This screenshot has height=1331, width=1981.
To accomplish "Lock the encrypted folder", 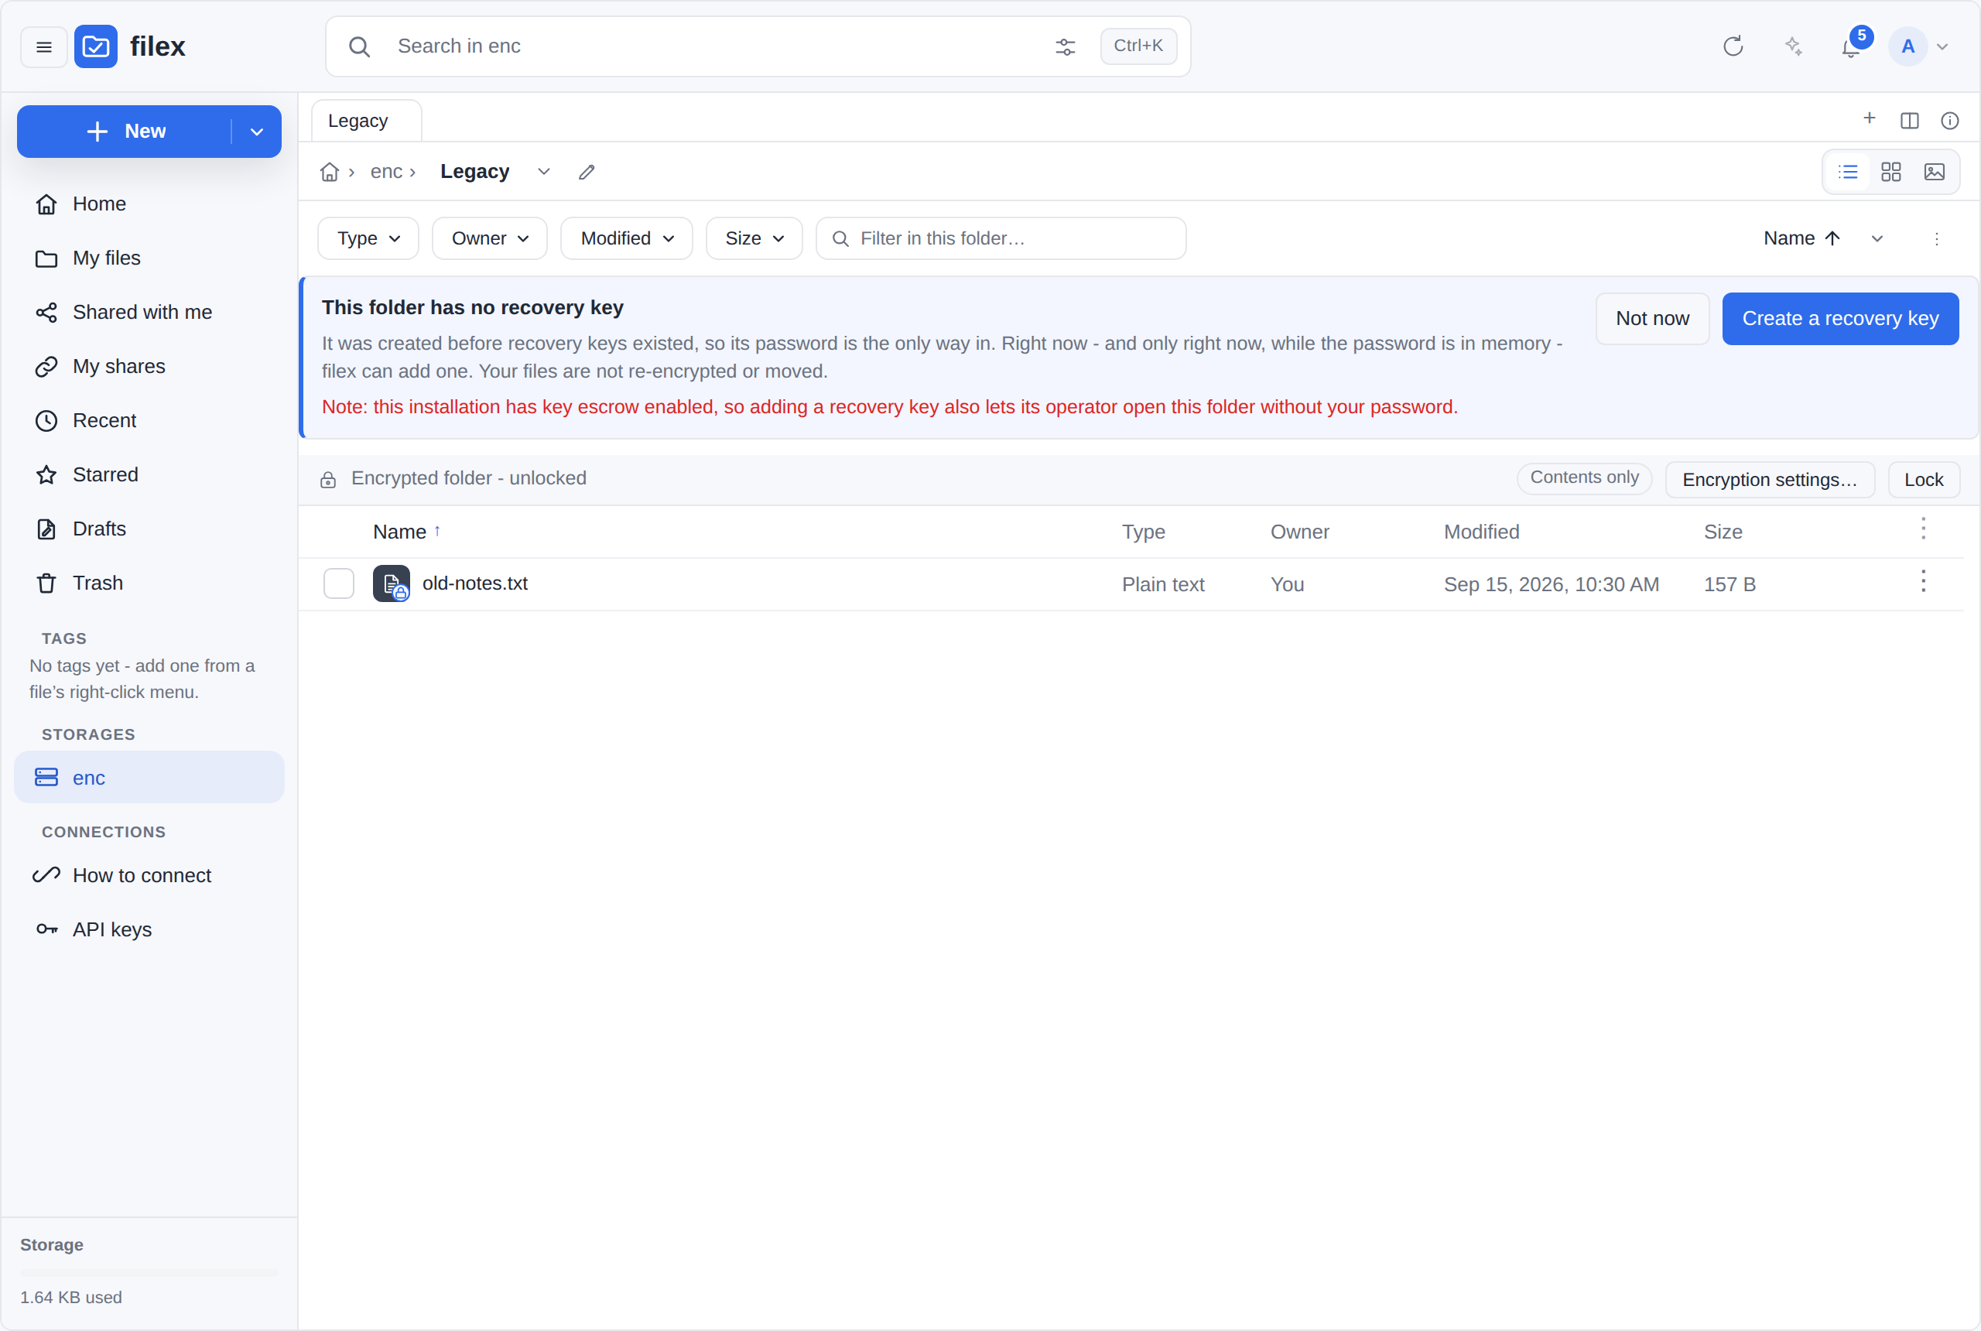I will 1923,481.
